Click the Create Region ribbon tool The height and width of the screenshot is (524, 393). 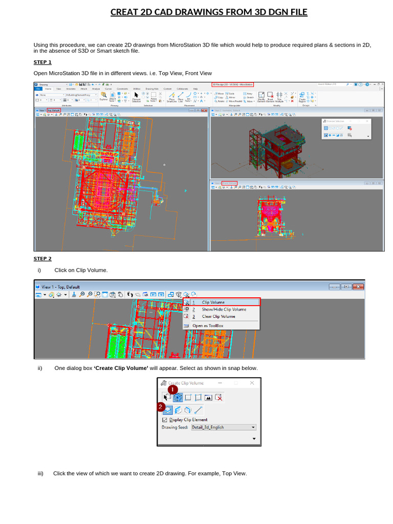pyautogui.click(x=302, y=97)
